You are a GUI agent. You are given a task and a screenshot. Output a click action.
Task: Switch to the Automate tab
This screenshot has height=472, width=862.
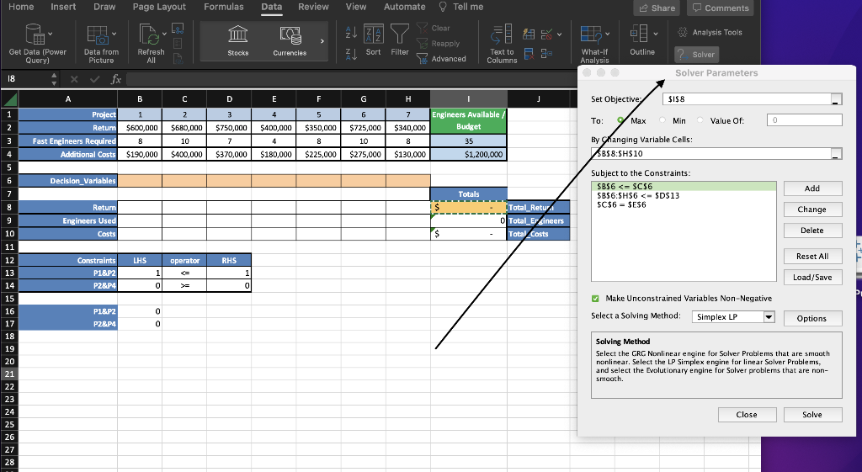tap(405, 7)
